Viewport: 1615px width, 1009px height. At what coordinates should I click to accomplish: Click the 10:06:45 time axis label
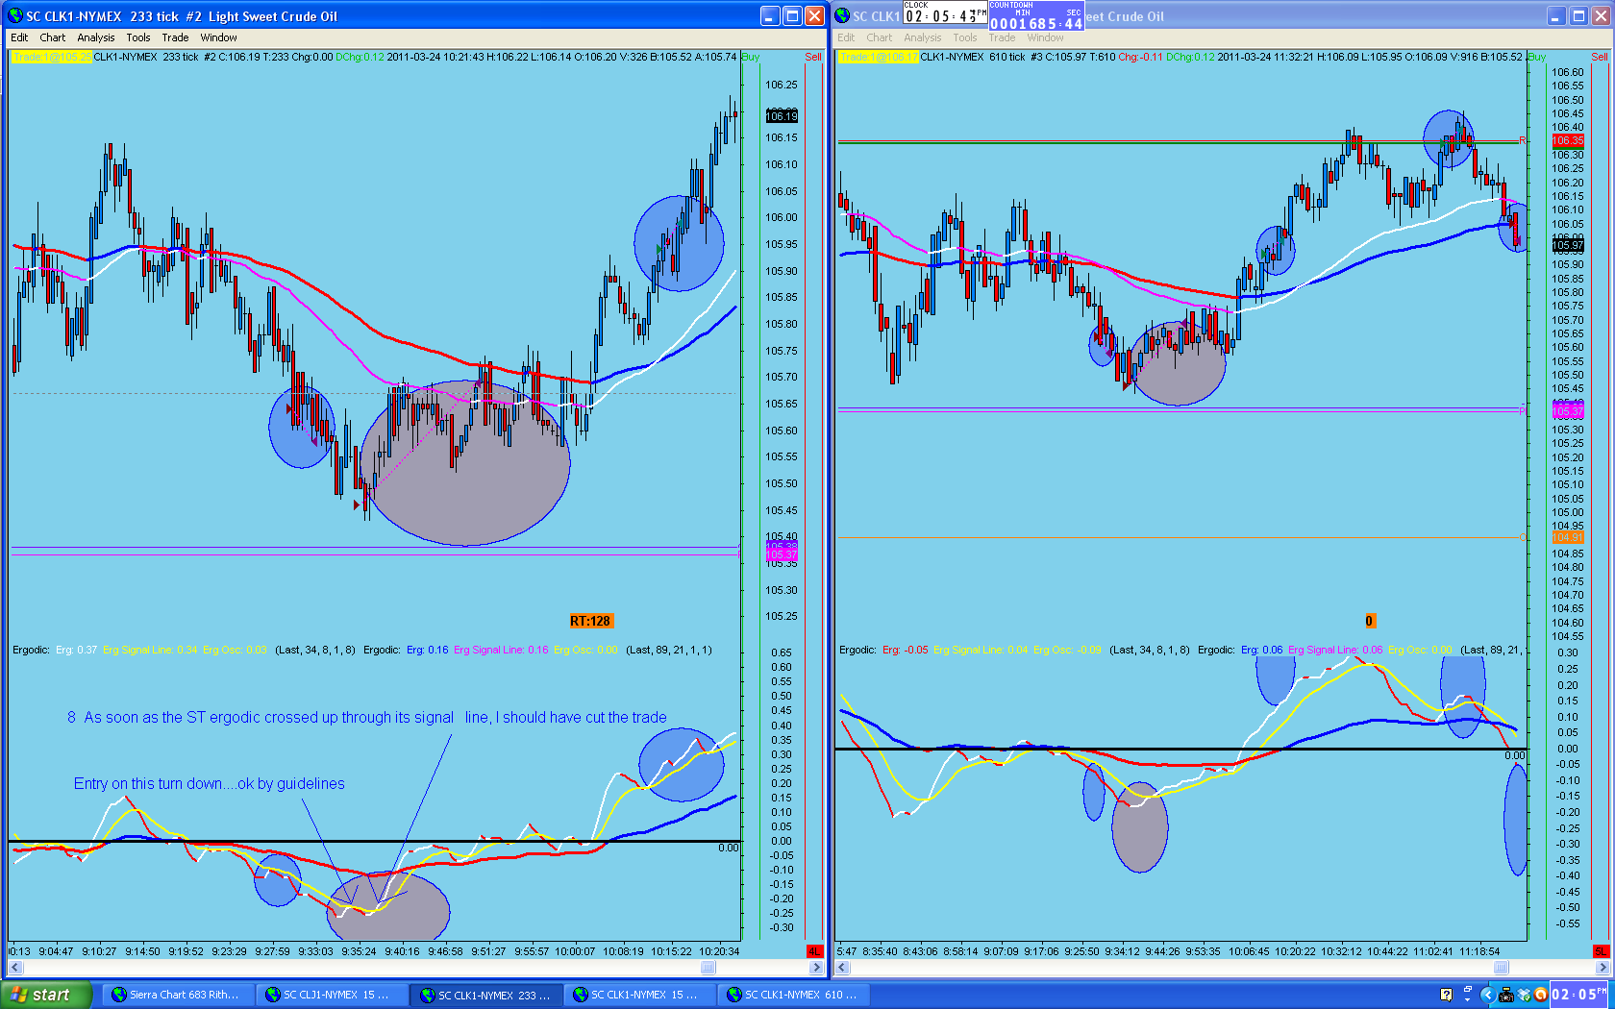click(x=1249, y=951)
